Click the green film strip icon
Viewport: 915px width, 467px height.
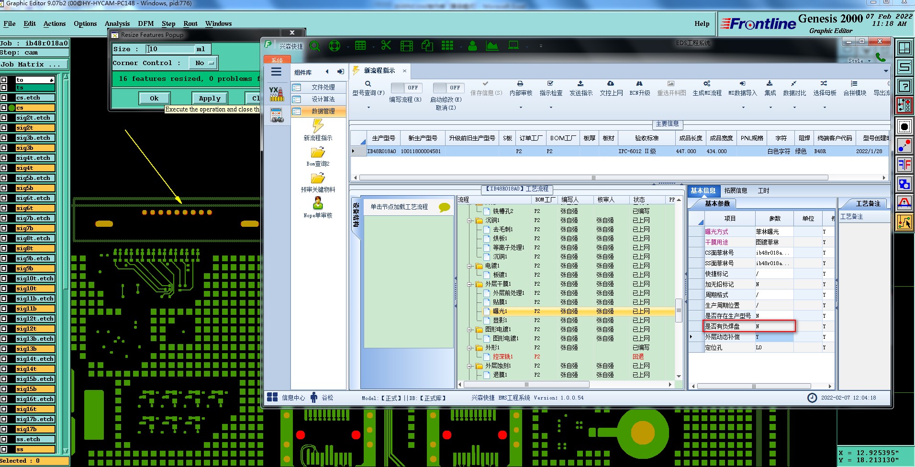(x=406, y=46)
